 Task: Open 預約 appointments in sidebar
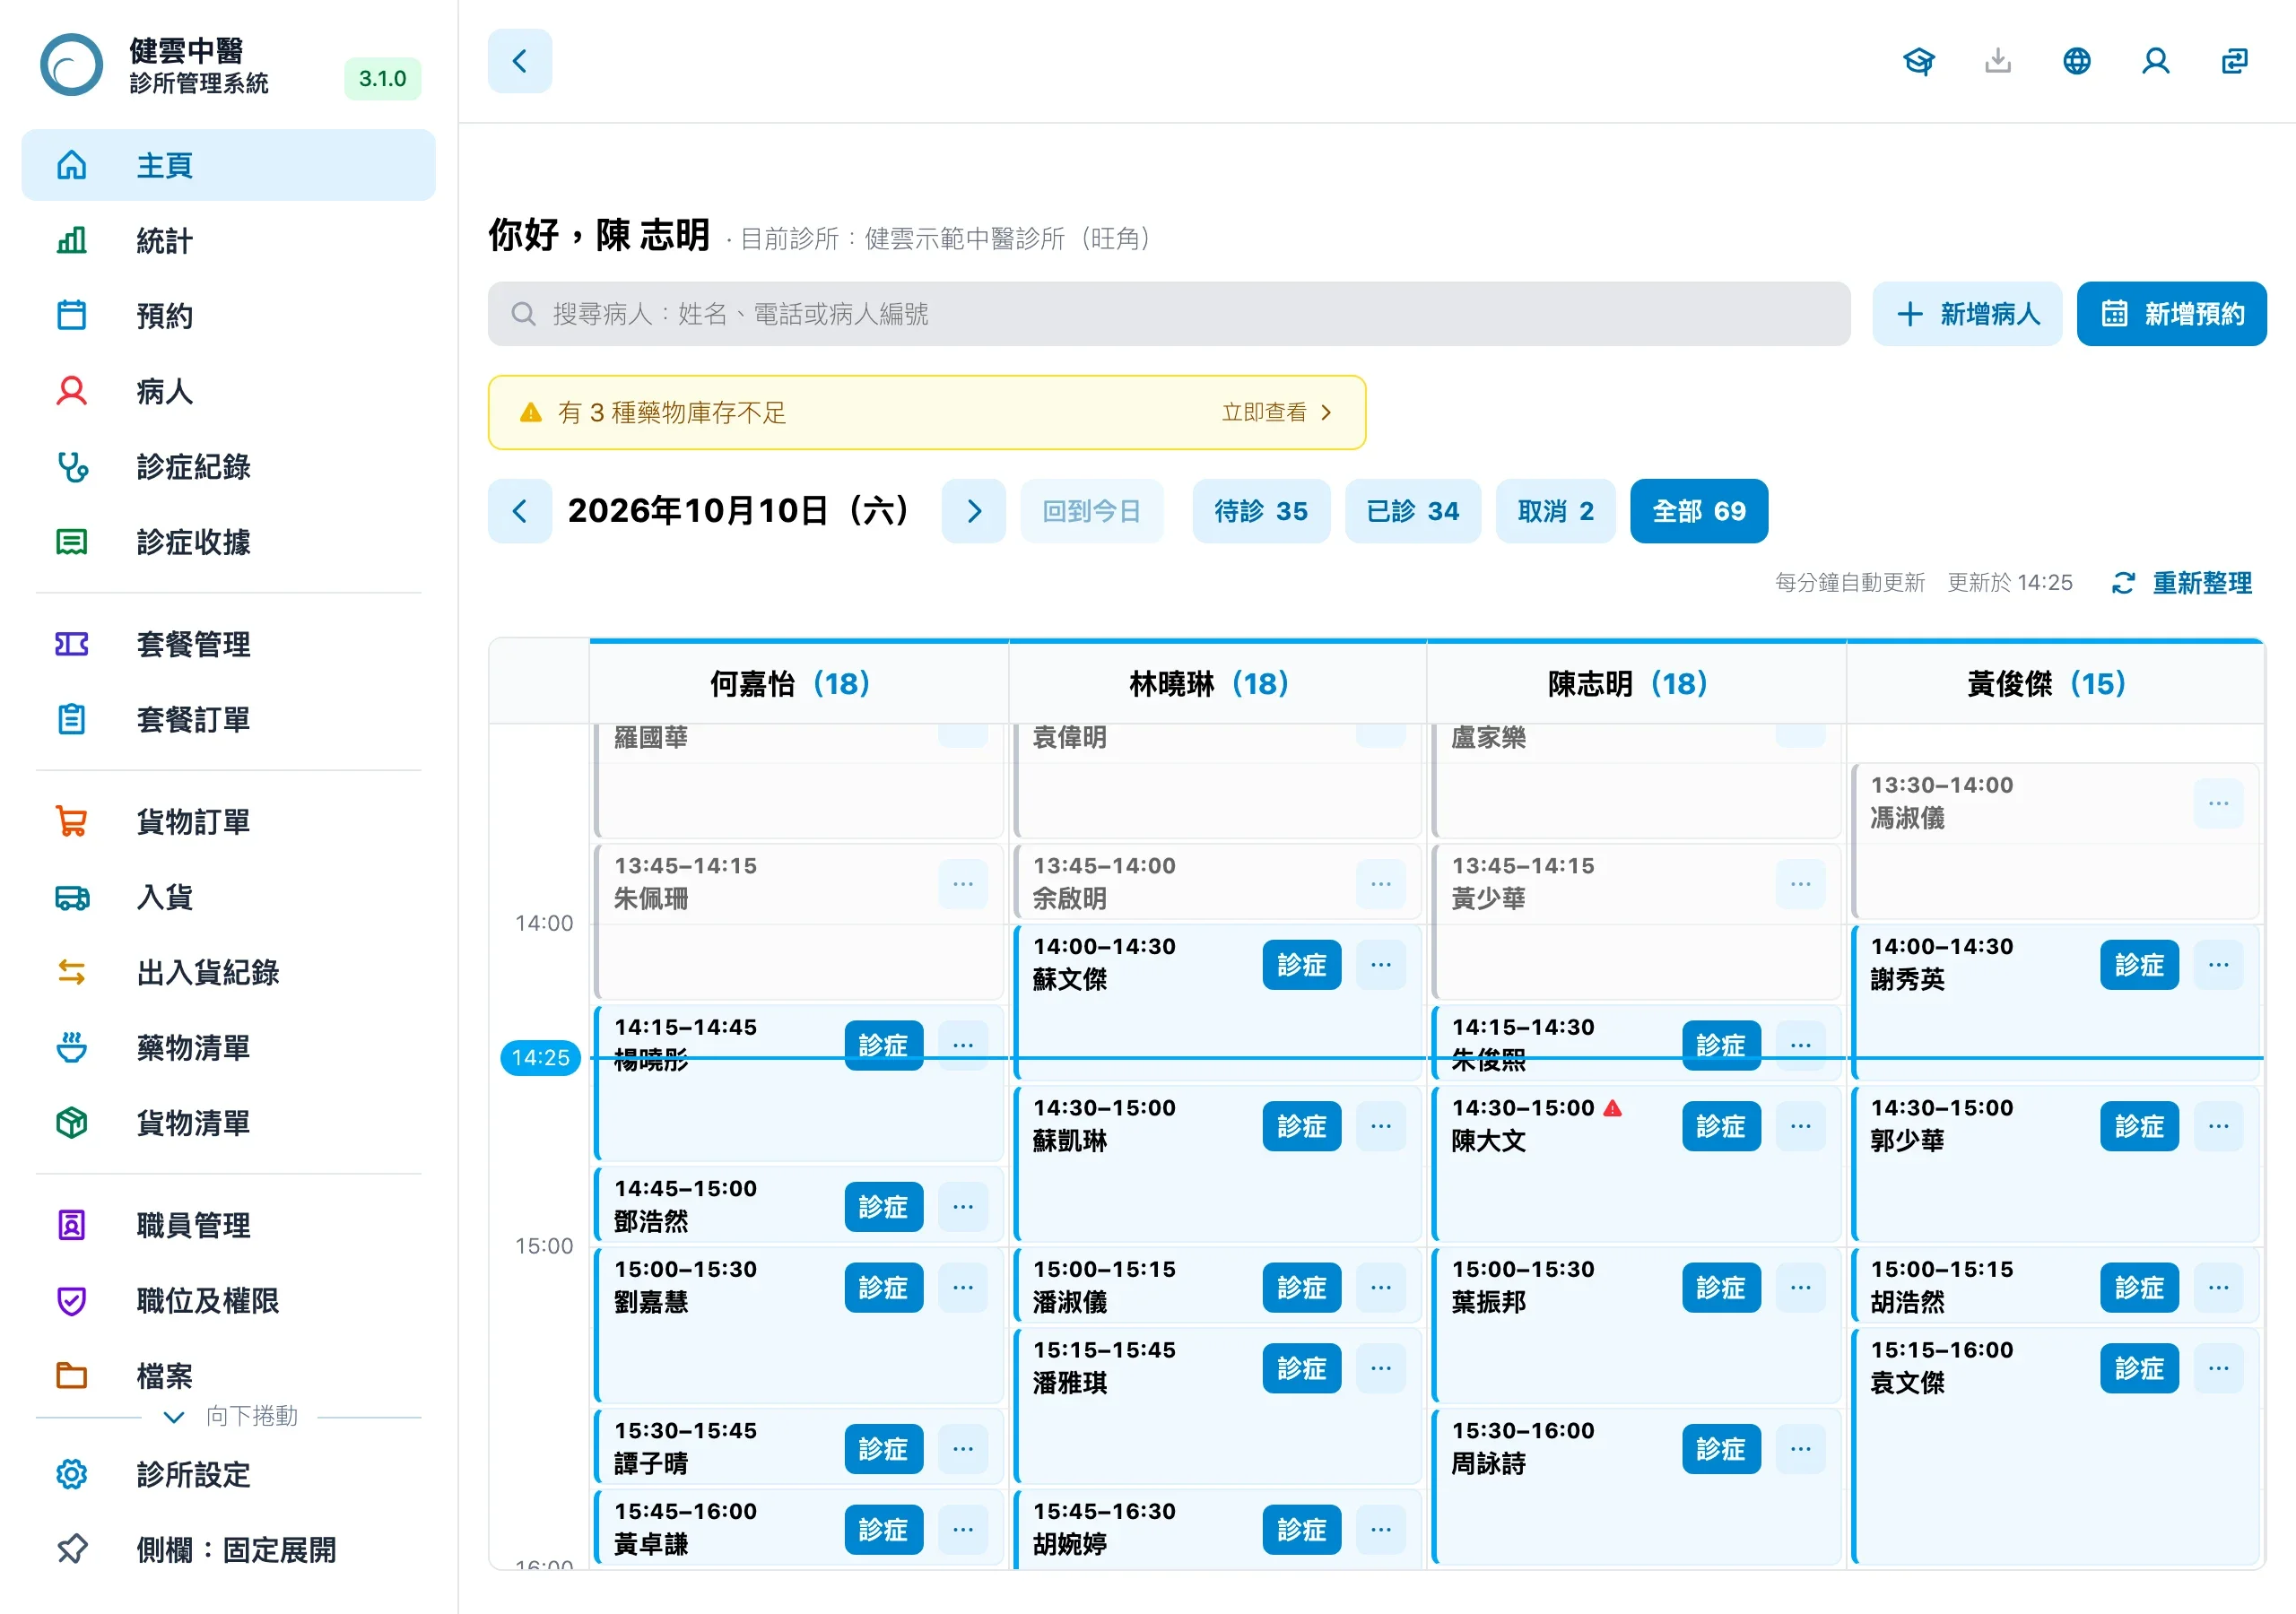pyautogui.click(x=228, y=315)
